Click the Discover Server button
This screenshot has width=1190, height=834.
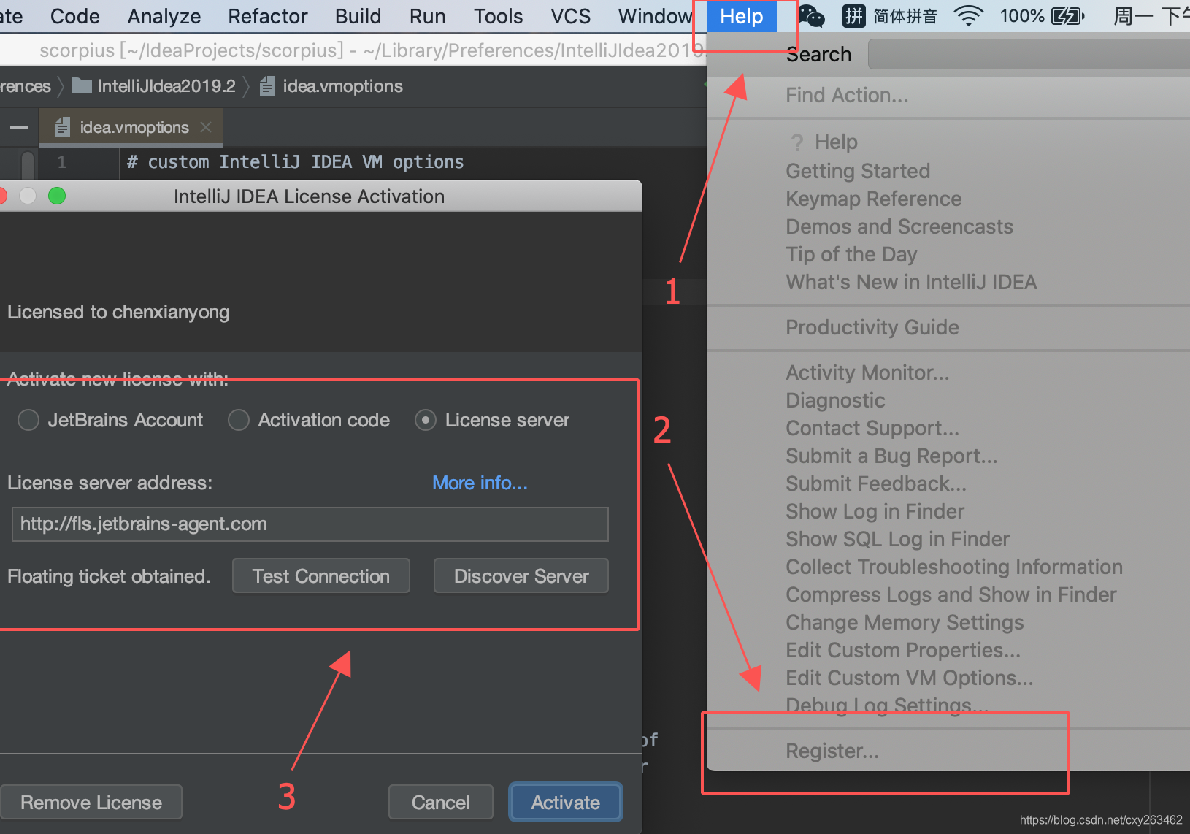click(521, 576)
